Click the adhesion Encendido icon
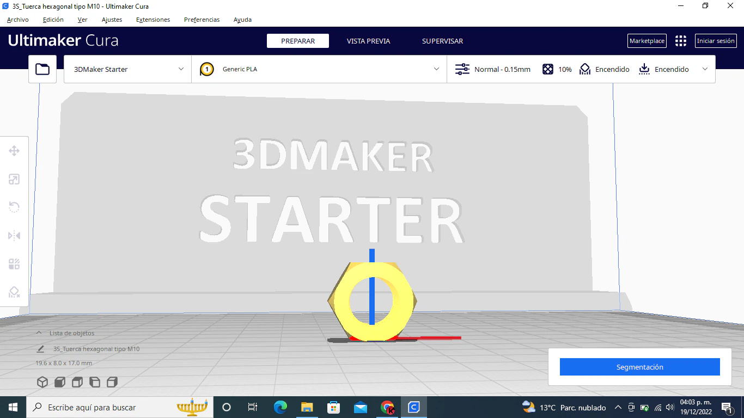This screenshot has height=418, width=744. coord(644,69)
